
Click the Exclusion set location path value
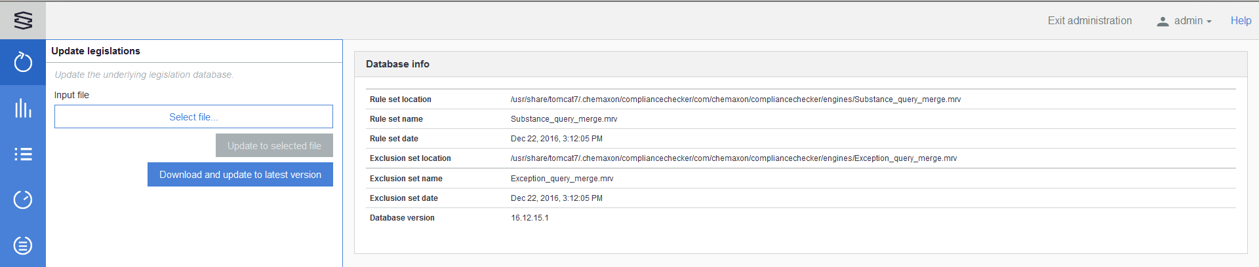click(x=734, y=158)
